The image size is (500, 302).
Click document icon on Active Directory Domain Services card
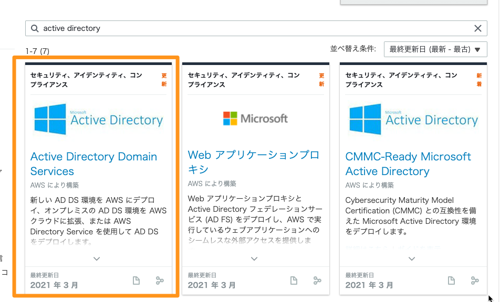[x=136, y=281]
